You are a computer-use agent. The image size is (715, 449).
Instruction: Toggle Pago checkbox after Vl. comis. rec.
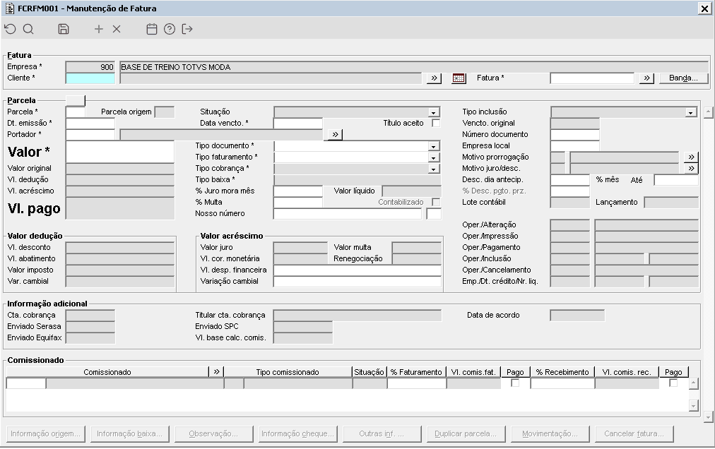tap(673, 383)
